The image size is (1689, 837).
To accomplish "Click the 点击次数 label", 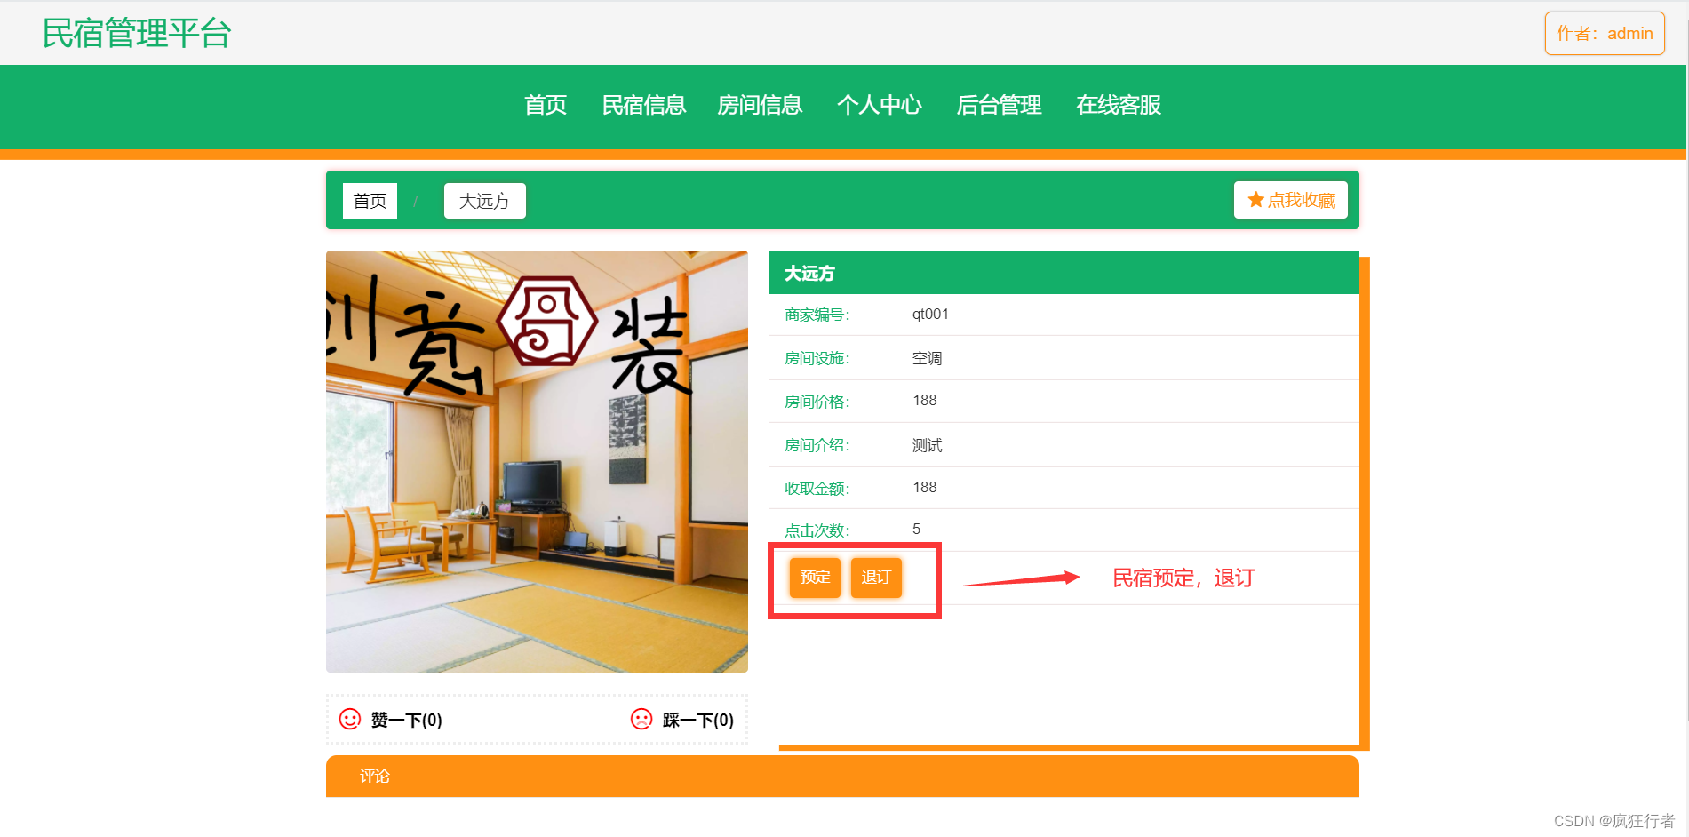I will pyautogui.click(x=817, y=530).
